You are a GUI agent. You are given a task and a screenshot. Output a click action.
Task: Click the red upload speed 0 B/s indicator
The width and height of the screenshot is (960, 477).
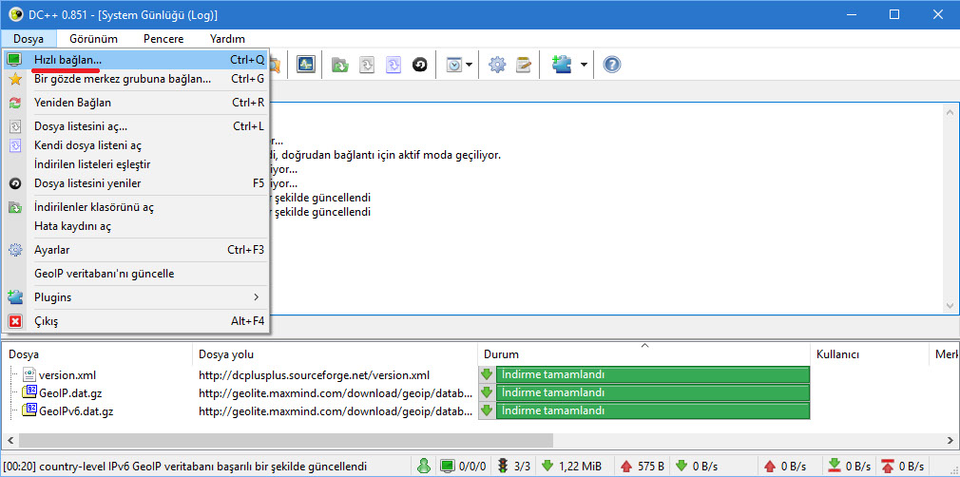point(787,466)
